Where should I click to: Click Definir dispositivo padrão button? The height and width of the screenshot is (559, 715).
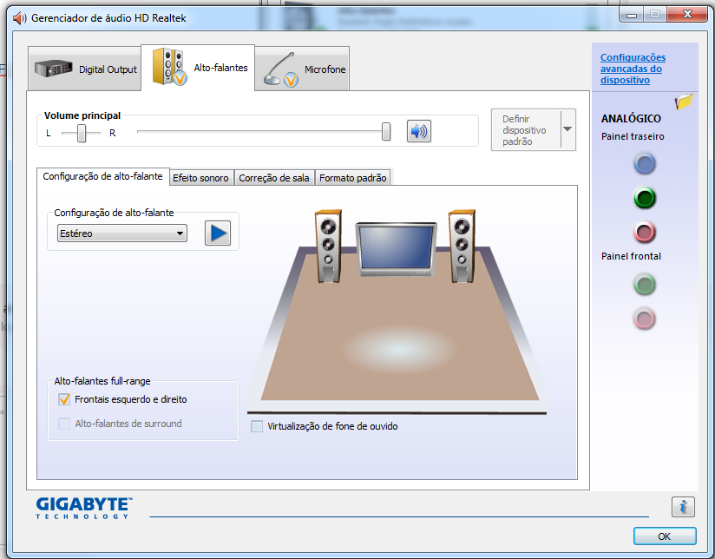coord(526,129)
